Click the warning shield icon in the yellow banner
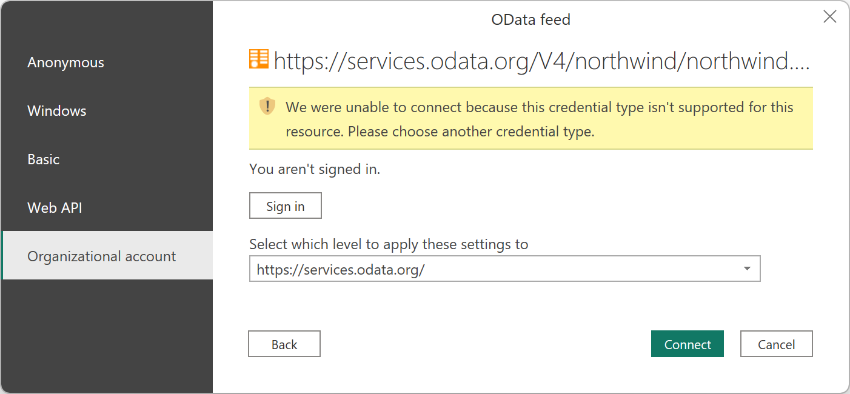The height and width of the screenshot is (394, 850). pyautogui.click(x=267, y=107)
